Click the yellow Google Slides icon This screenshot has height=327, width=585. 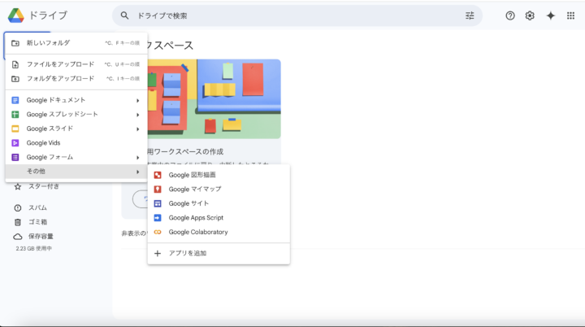15,129
